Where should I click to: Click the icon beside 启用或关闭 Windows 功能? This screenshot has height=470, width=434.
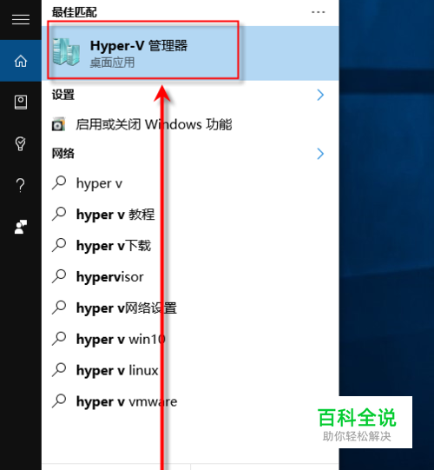click(58, 124)
